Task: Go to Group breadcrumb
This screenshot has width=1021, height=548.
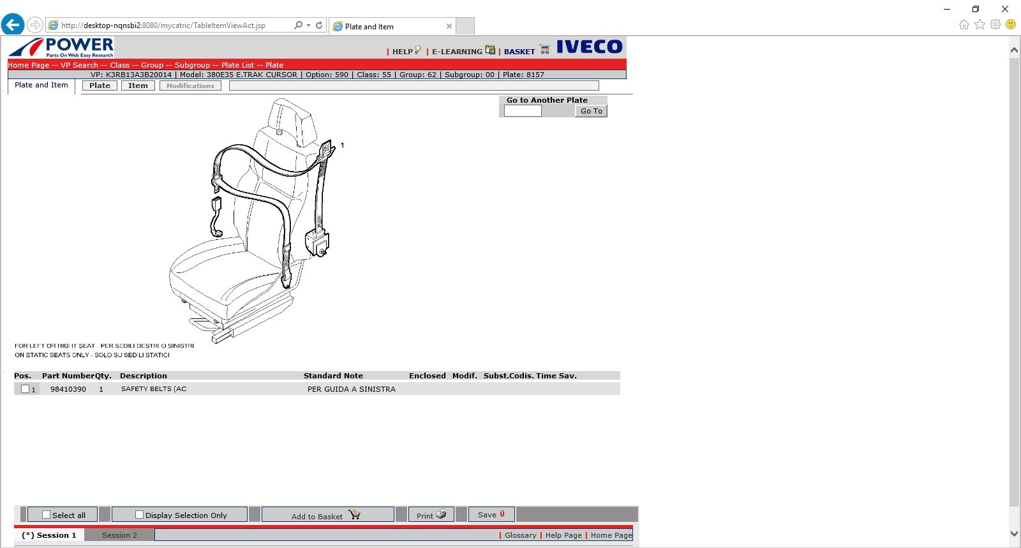Action: [x=152, y=65]
